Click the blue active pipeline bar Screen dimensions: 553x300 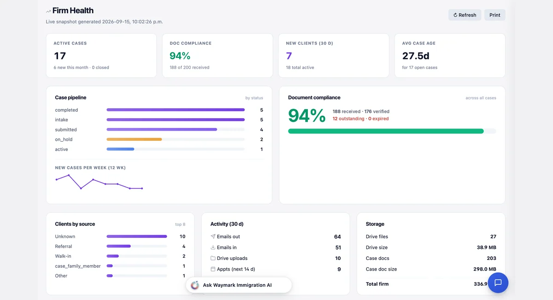[x=120, y=149]
